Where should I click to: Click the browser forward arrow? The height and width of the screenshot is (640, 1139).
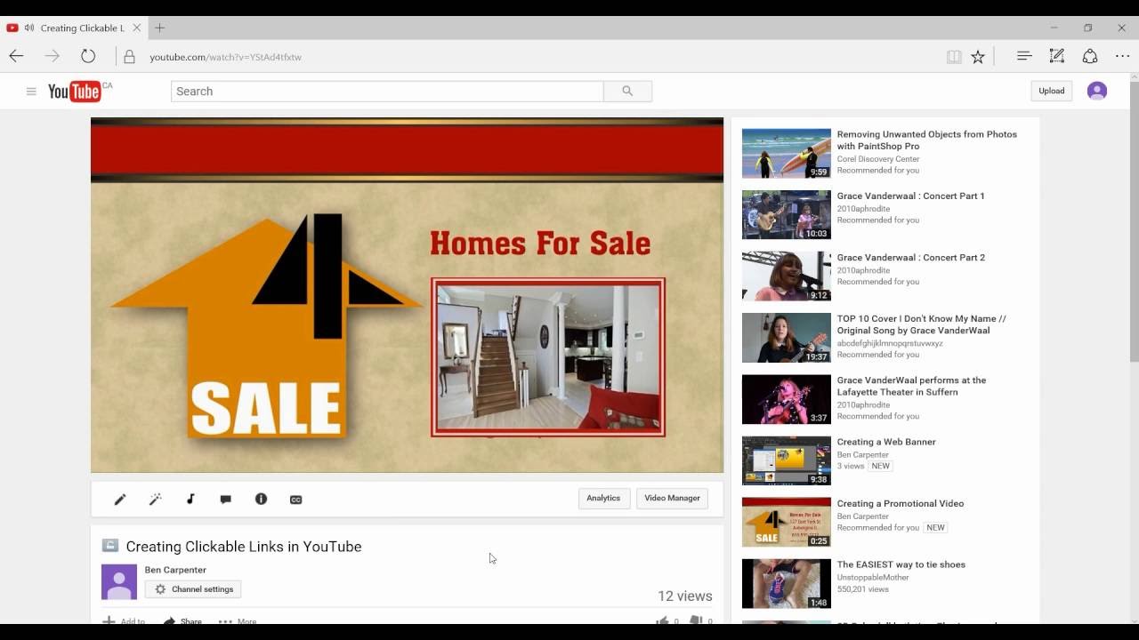(53, 56)
